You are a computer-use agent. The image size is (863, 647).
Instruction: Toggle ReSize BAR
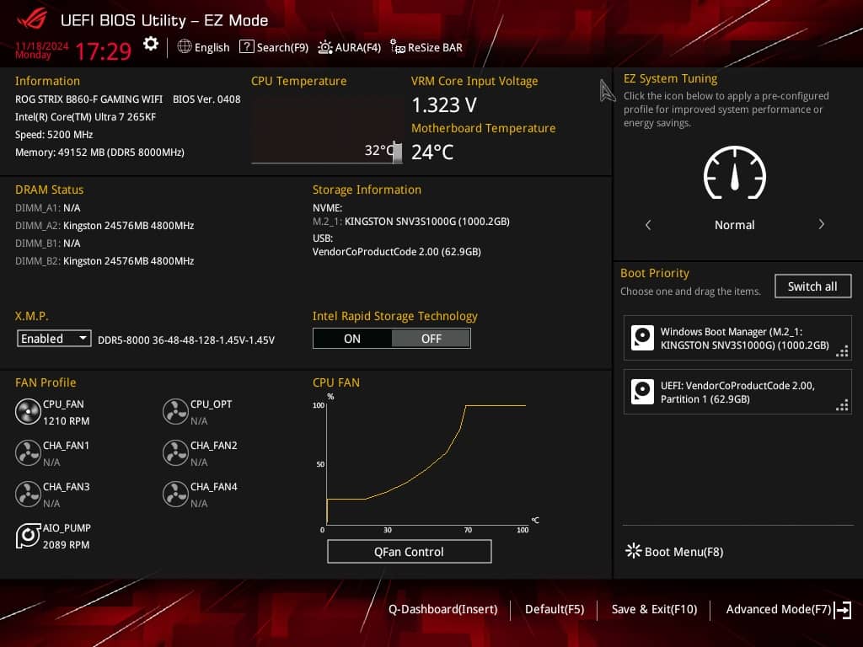tap(426, 47)
